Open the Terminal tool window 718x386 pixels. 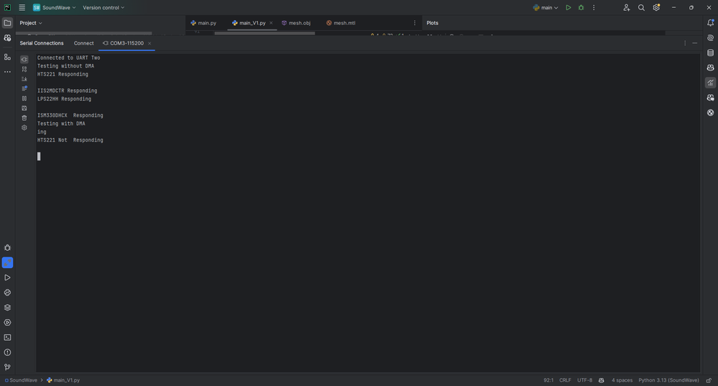coord(7,337)
